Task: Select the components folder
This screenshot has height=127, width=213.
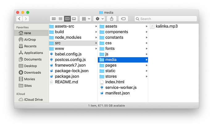Action: (123, 32)
